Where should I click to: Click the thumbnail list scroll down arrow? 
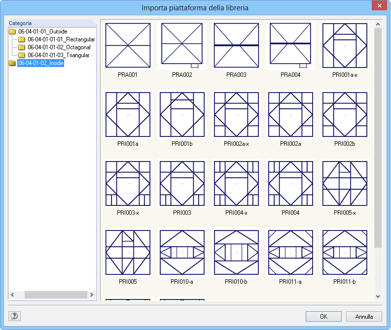(378, 297)
